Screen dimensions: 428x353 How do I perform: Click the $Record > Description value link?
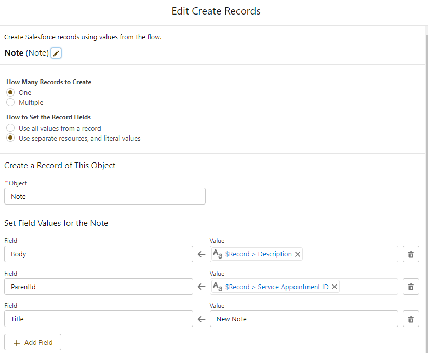(258, 254)
